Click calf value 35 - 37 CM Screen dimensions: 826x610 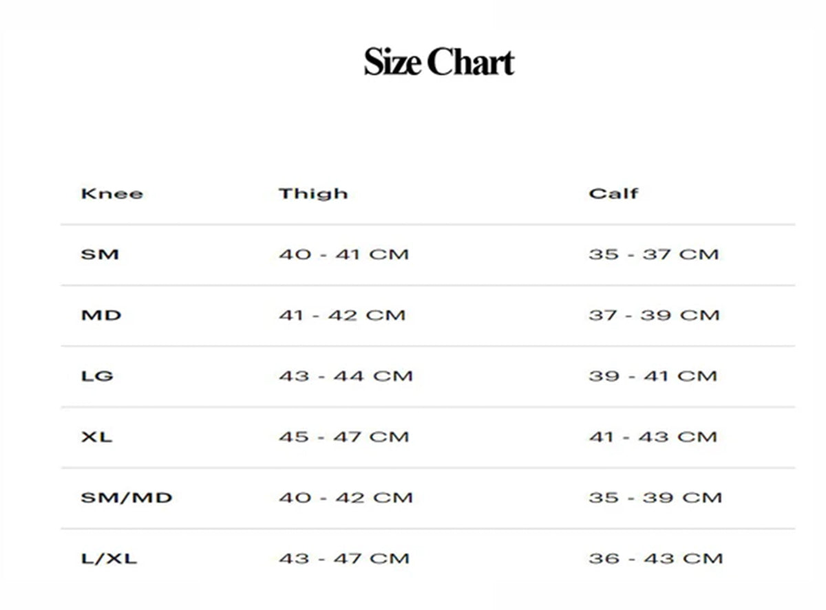coord(653,254)
